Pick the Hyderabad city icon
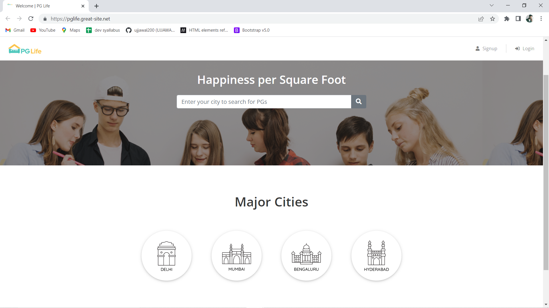This screenshot has width=549, height=308. pos(376,256)
